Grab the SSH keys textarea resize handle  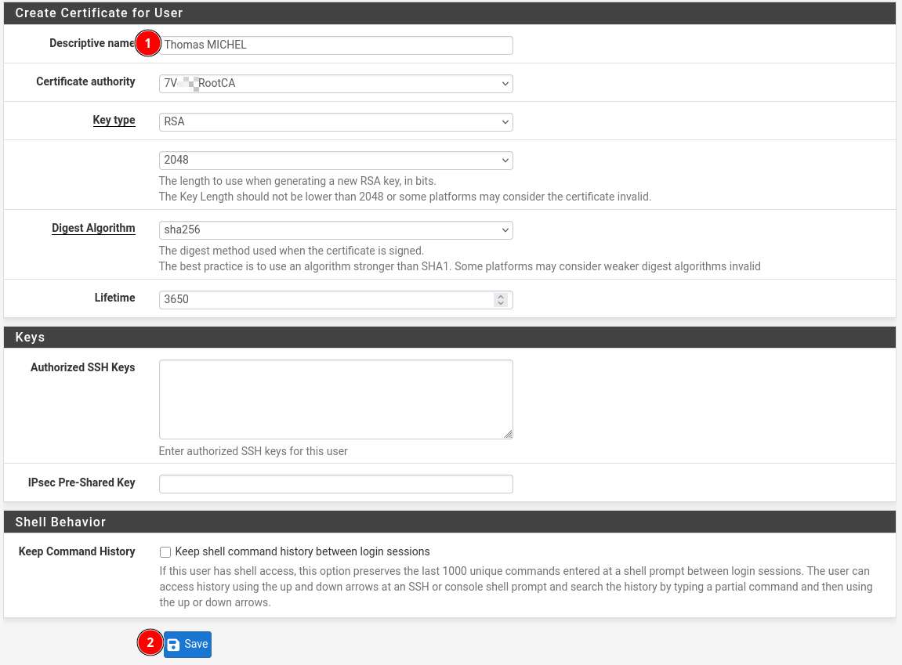click(x=508, y=434)
